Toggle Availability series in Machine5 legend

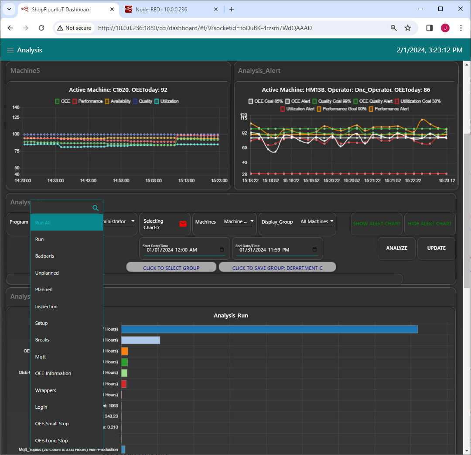click(118, 101)
